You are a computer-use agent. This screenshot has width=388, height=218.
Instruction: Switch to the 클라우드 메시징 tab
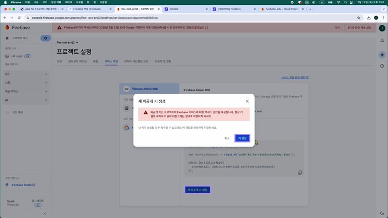pyautogui.click(x=78, y=62)
